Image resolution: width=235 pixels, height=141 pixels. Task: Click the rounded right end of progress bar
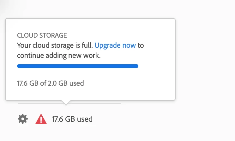pyautogui.click(x=136, y=66)
